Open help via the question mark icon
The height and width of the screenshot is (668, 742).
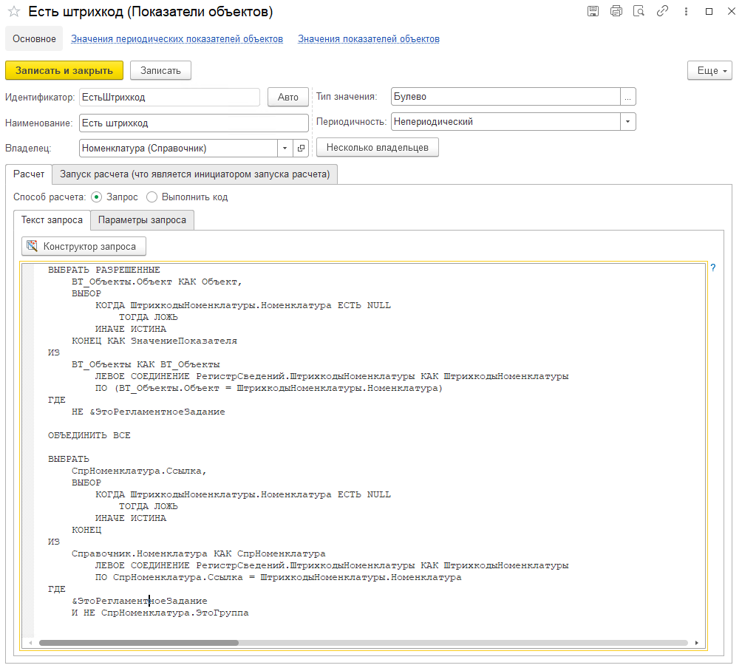(713, 267)
